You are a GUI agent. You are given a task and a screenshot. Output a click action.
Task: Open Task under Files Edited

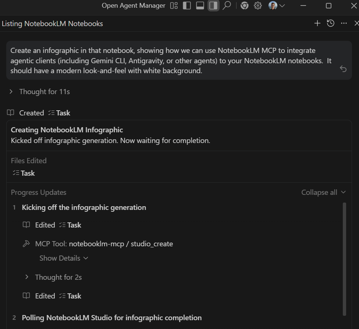pyautogui.click(x=24, y=173)
